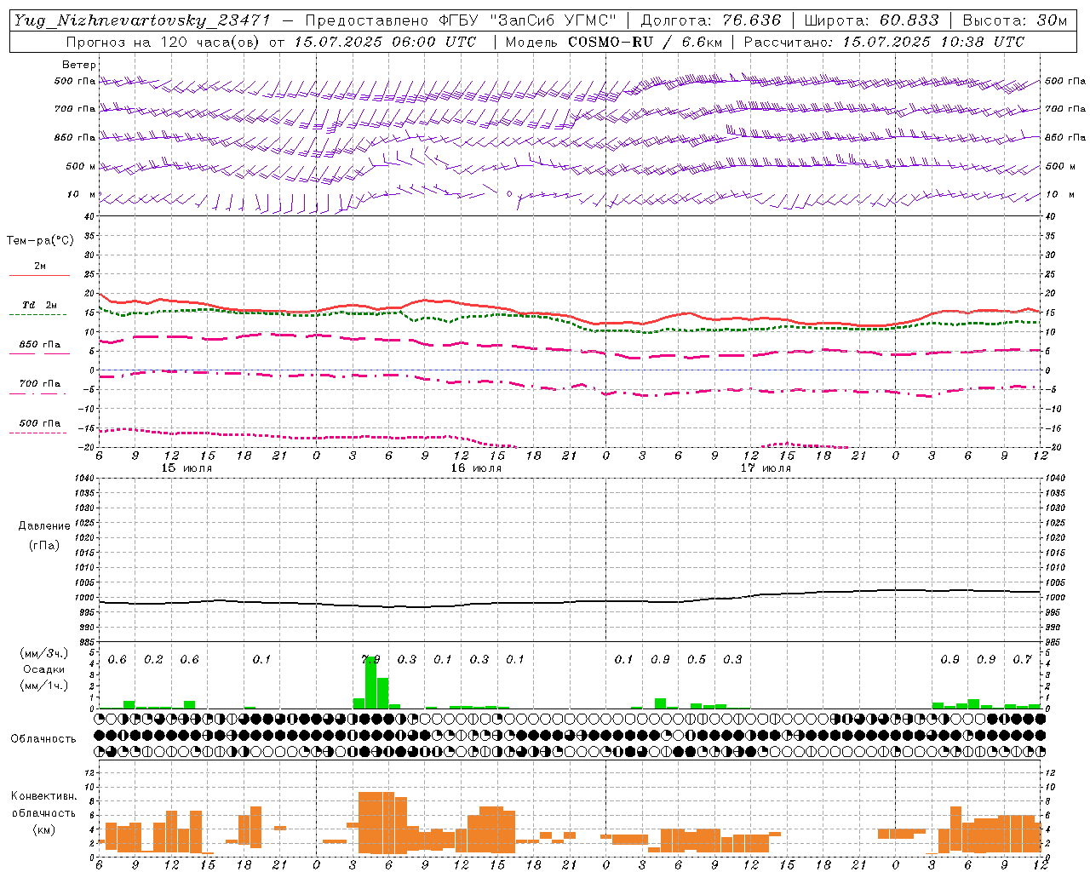Click the 'Конвективн.' convective cloud label
Image resolution: width=1090 pixels, height=872 pixels.
point(44,796)
